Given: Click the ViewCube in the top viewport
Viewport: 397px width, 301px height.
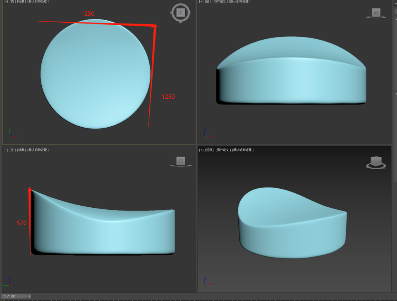Looking at the screenshot, I should click(x=180, y=12).
